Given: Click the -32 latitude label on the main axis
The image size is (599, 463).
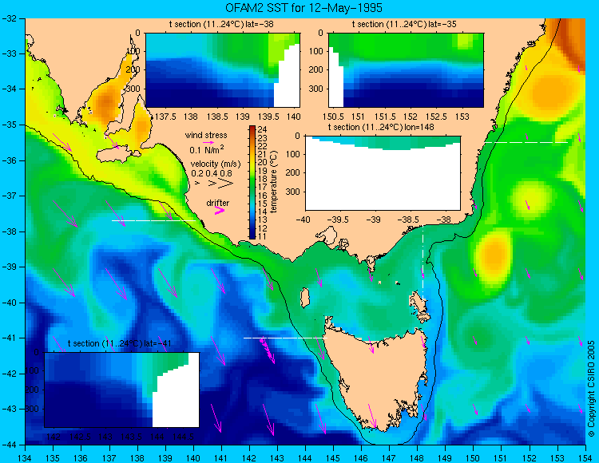Looking at the screenshot, I should point(9,18).
